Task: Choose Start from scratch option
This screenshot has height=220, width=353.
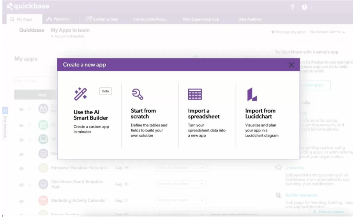Action: 143,114
